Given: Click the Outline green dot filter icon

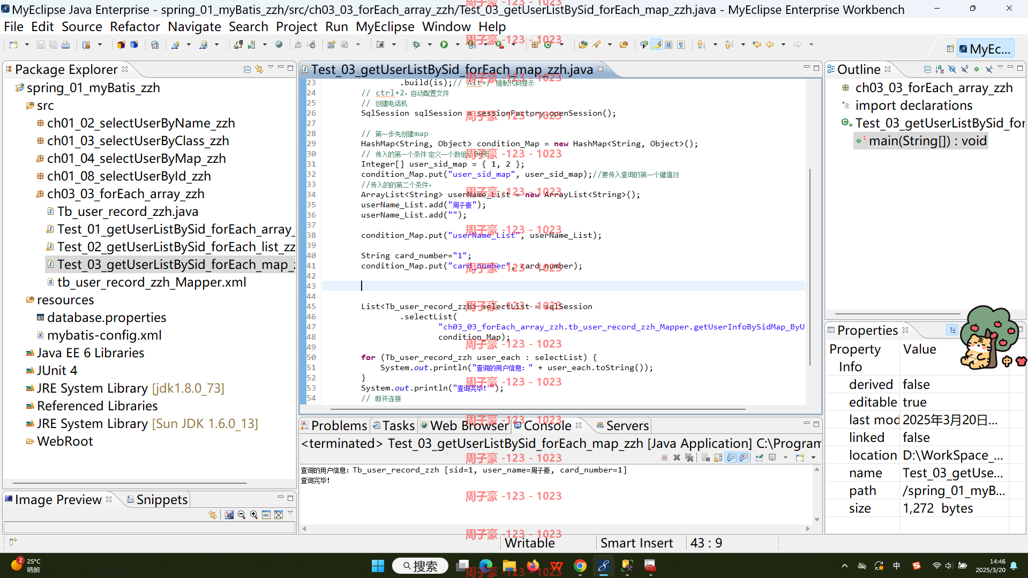Looking at the screenshot, I should point(977,69).
